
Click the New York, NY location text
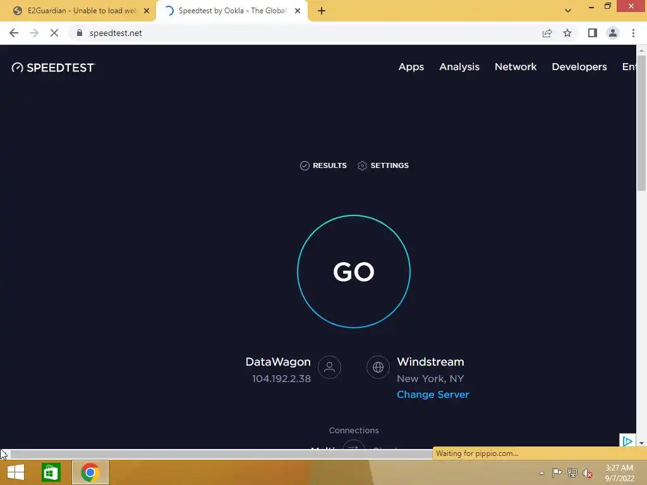(x=430, y=379)
